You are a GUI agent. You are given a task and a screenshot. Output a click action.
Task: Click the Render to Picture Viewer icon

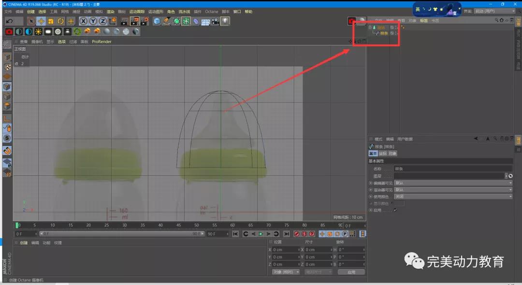tap(134, 21)
